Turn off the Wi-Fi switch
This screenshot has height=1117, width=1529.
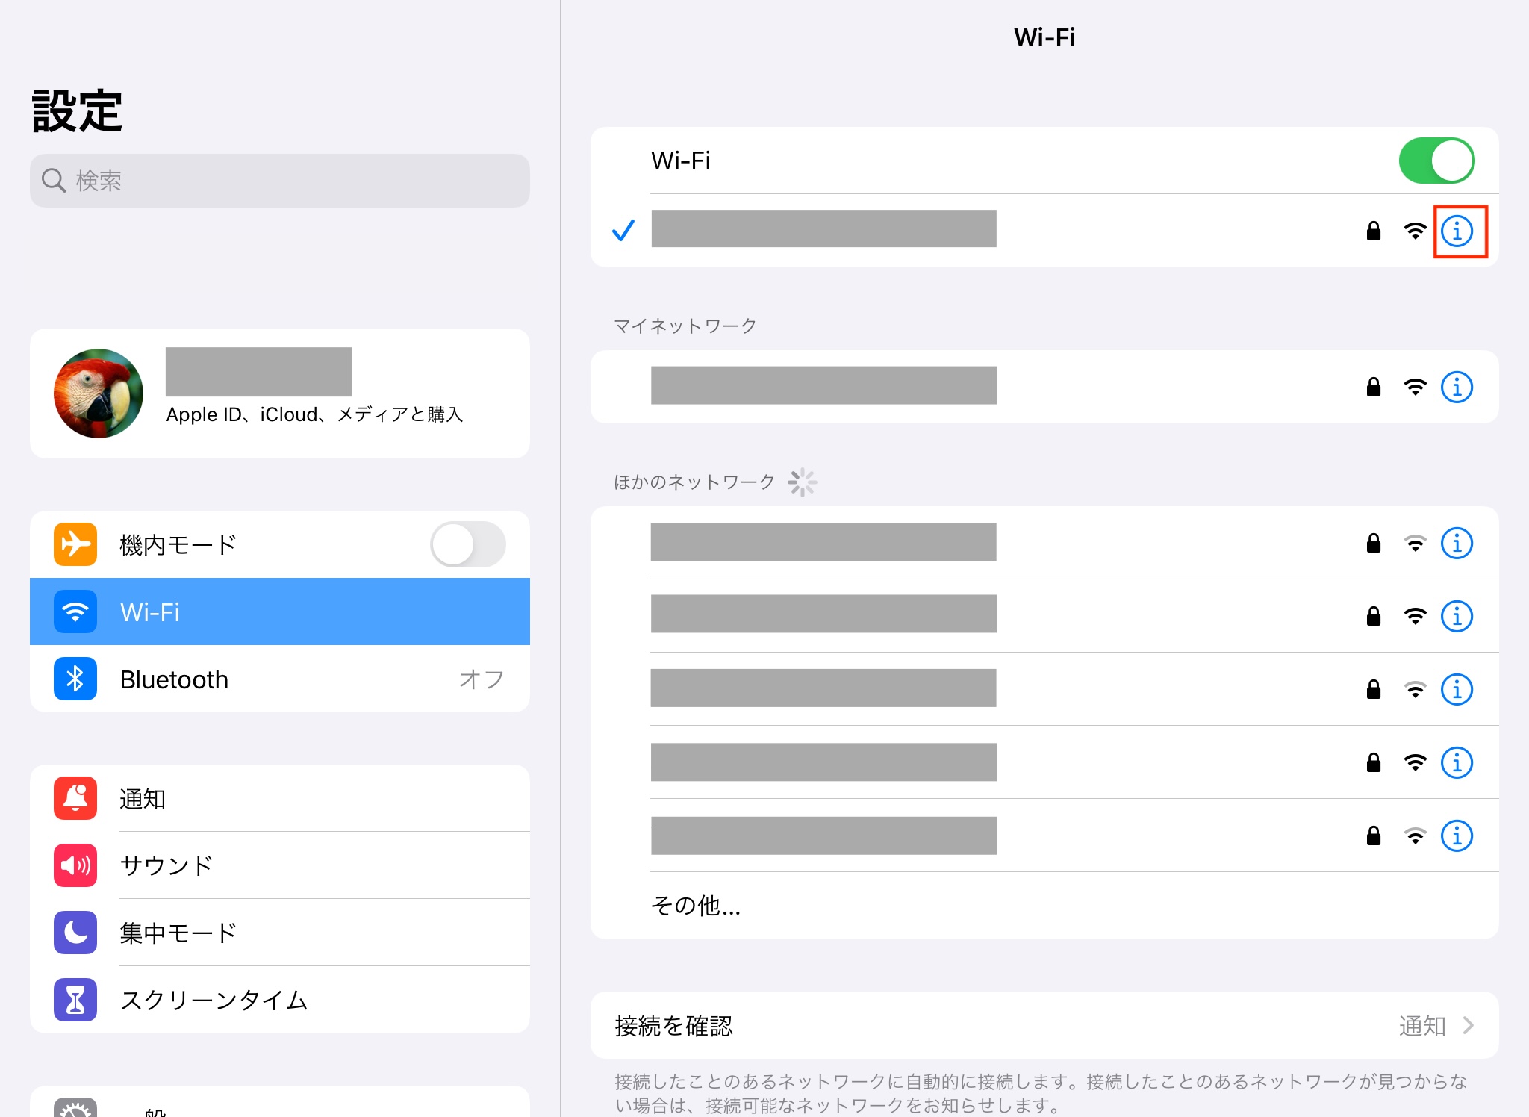(x=1436, y=161)
